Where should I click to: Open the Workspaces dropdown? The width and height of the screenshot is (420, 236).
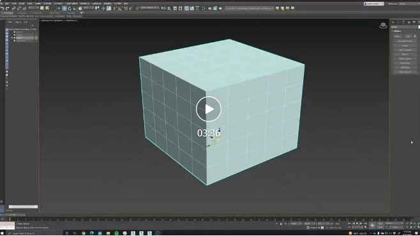[409, 4]
